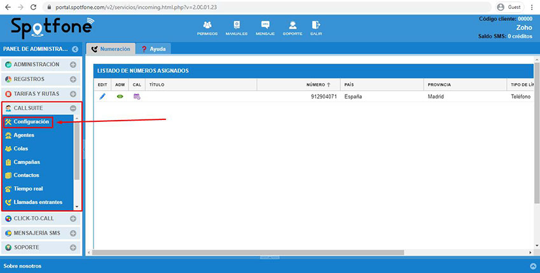The width and height of the screenshot is (540, 273).
Task: Open the Soporte header icon
Action: [293, 27]
